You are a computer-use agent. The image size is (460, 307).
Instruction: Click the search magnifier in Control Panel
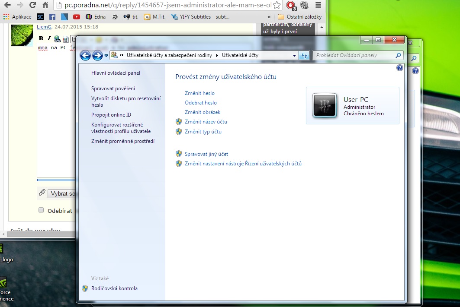pos(398,55)
